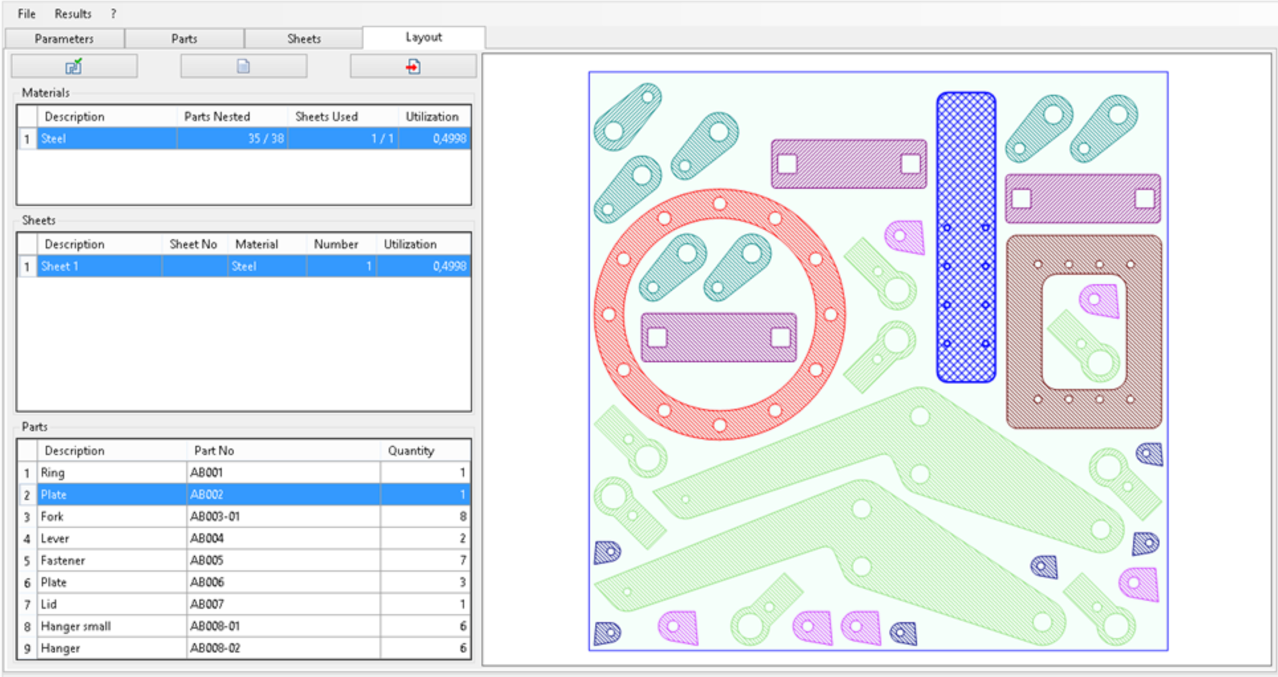Click the green hanger inside the brown lid opening
The image size is (1278, 677).
click(x=1083, y=347)
